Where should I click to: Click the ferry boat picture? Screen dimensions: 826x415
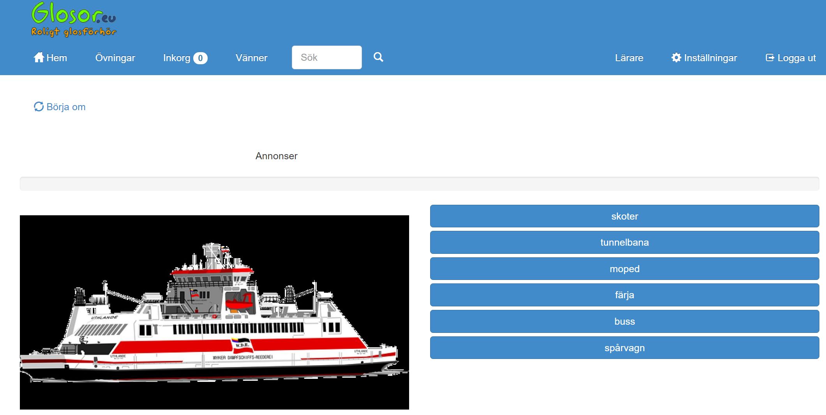(214, 312)
